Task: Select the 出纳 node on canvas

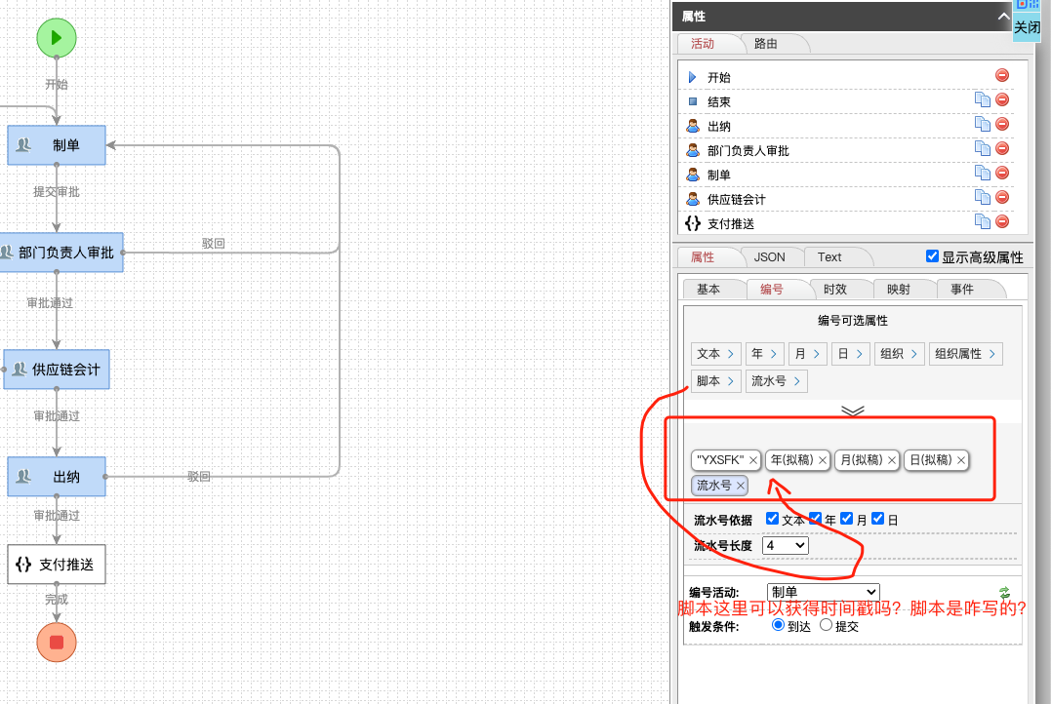Action: point(57,476)
